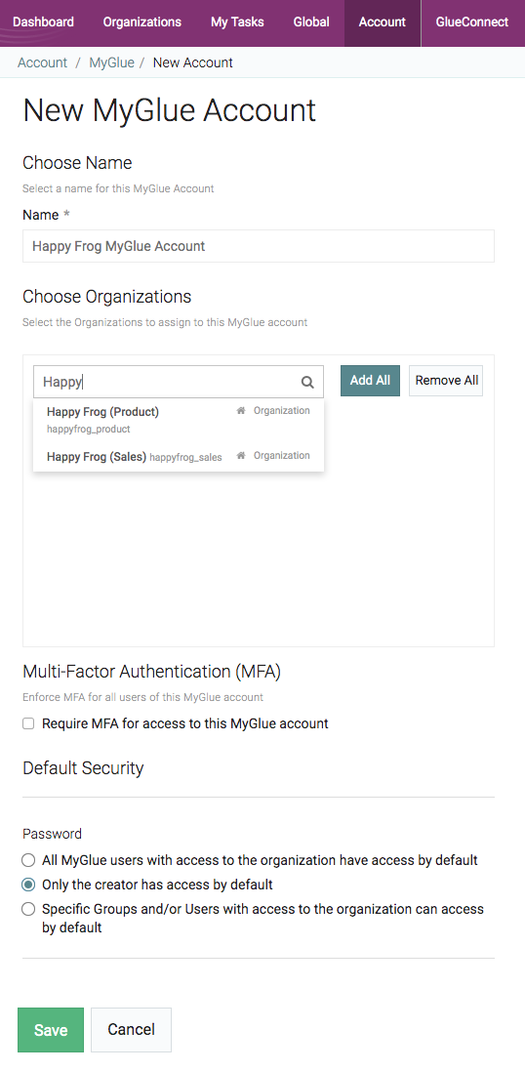The image size is (525, 1071).
Task: Focus the organization search box containing Happy
Action: tap(179, 382)
